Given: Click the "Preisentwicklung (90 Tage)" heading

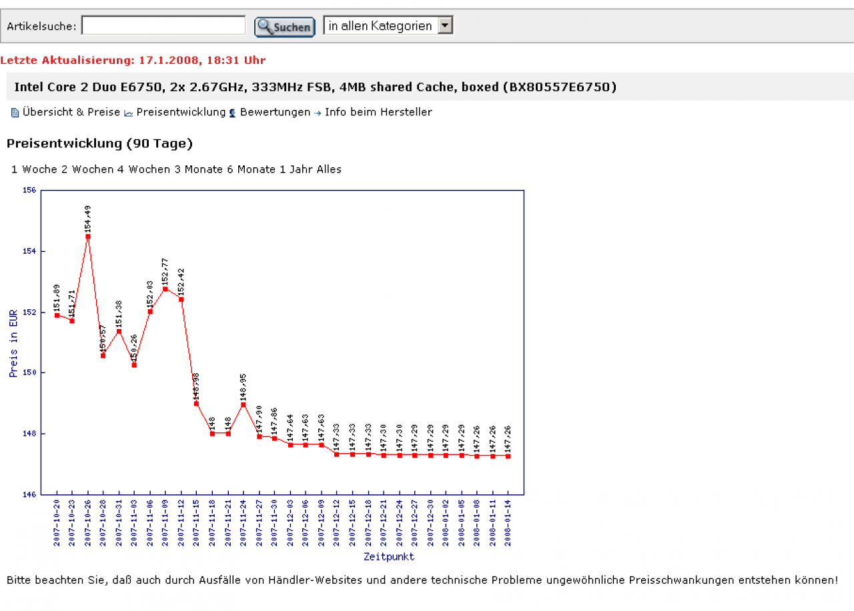Looking at the screenshot, I should (99, 143).
